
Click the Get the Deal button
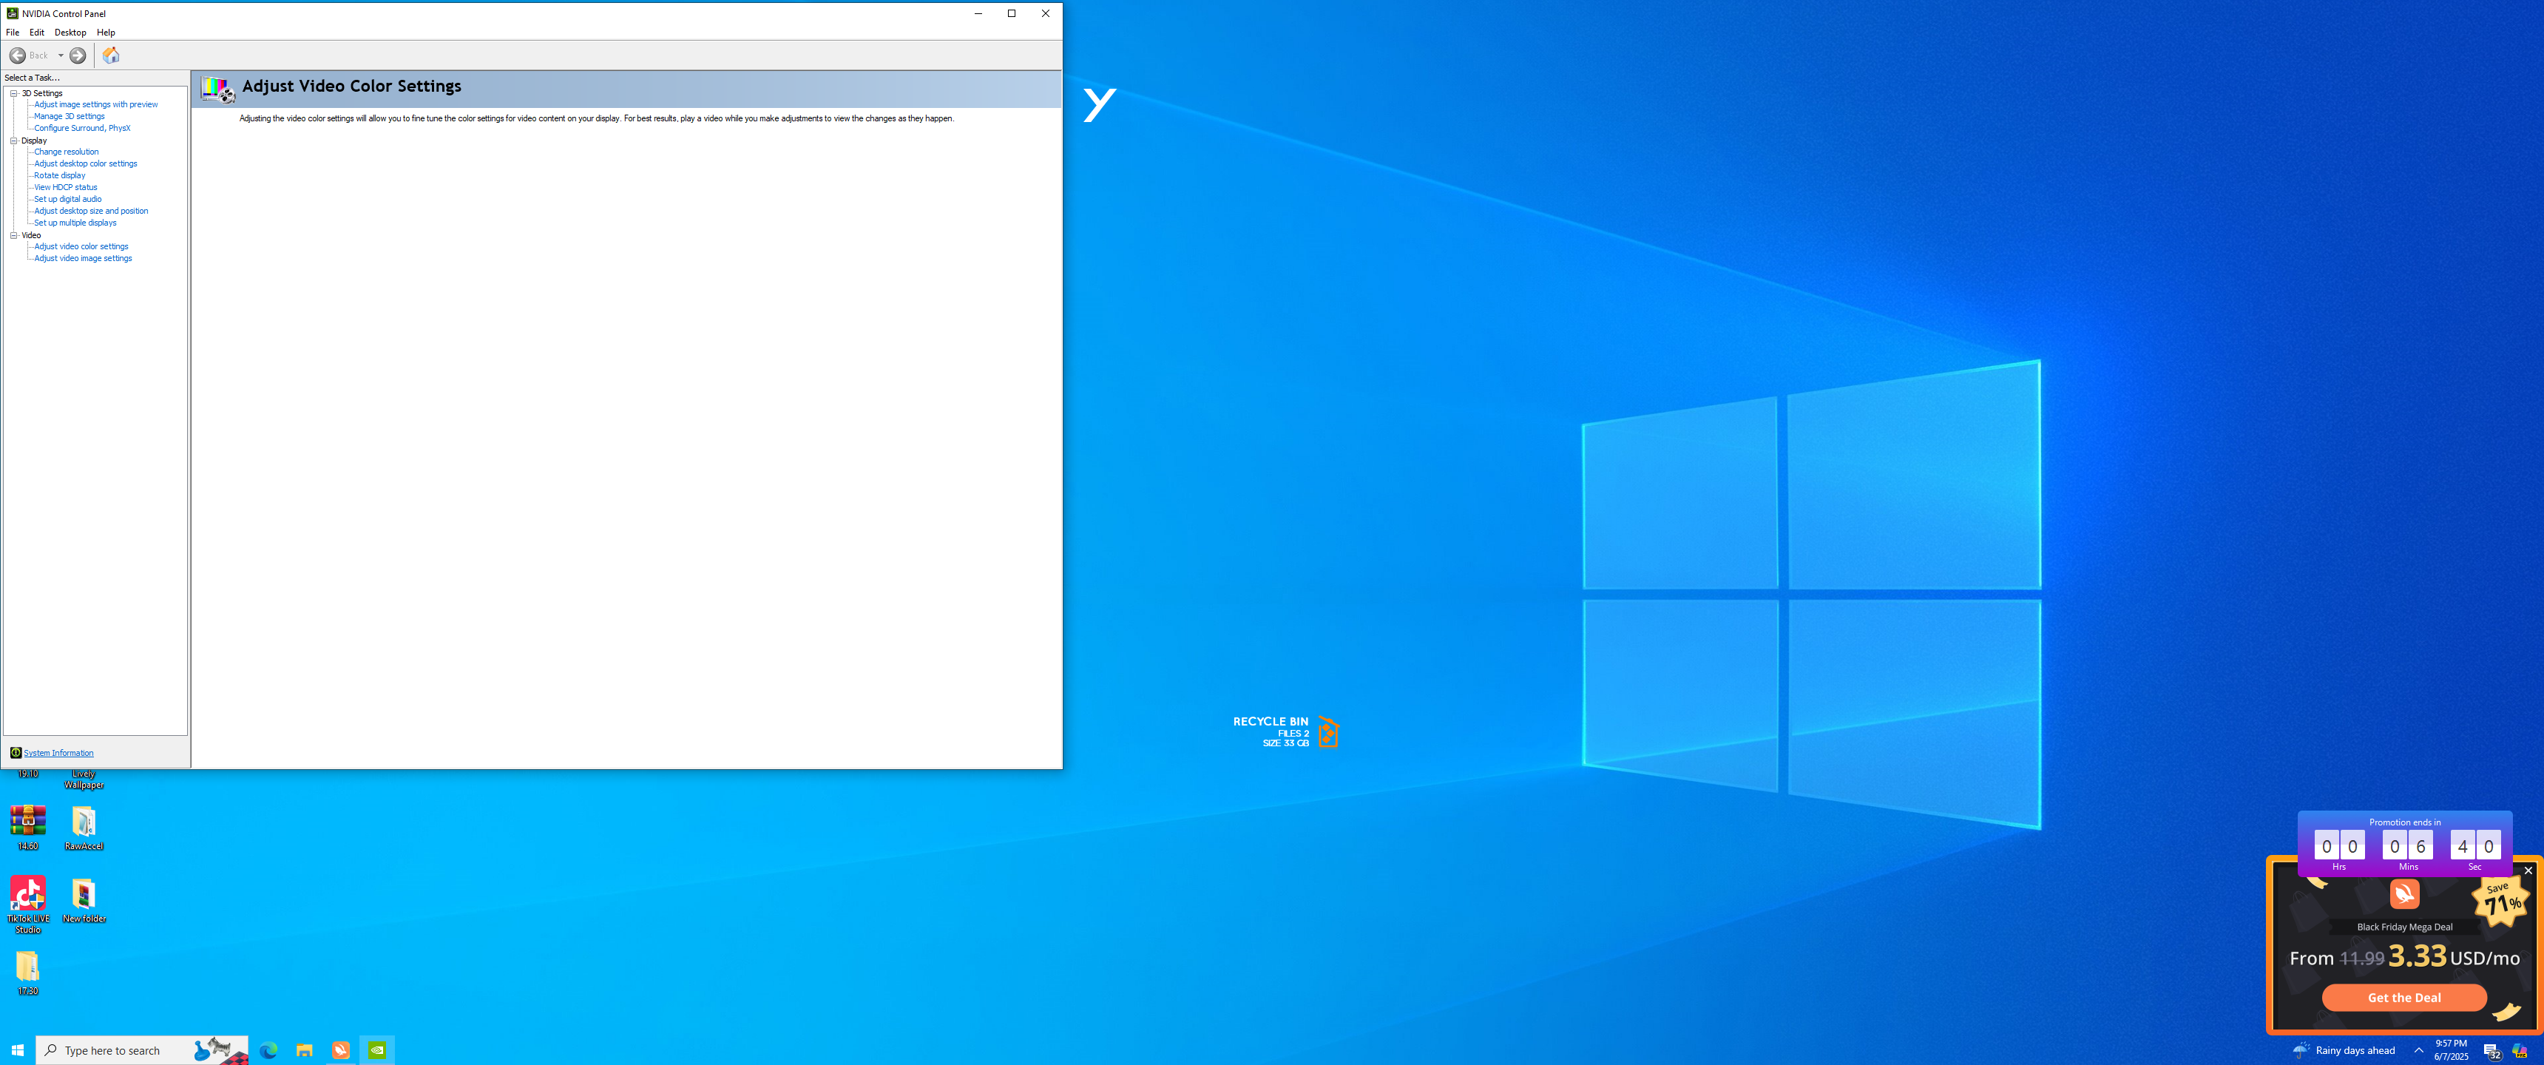(x=2403, y=997)
